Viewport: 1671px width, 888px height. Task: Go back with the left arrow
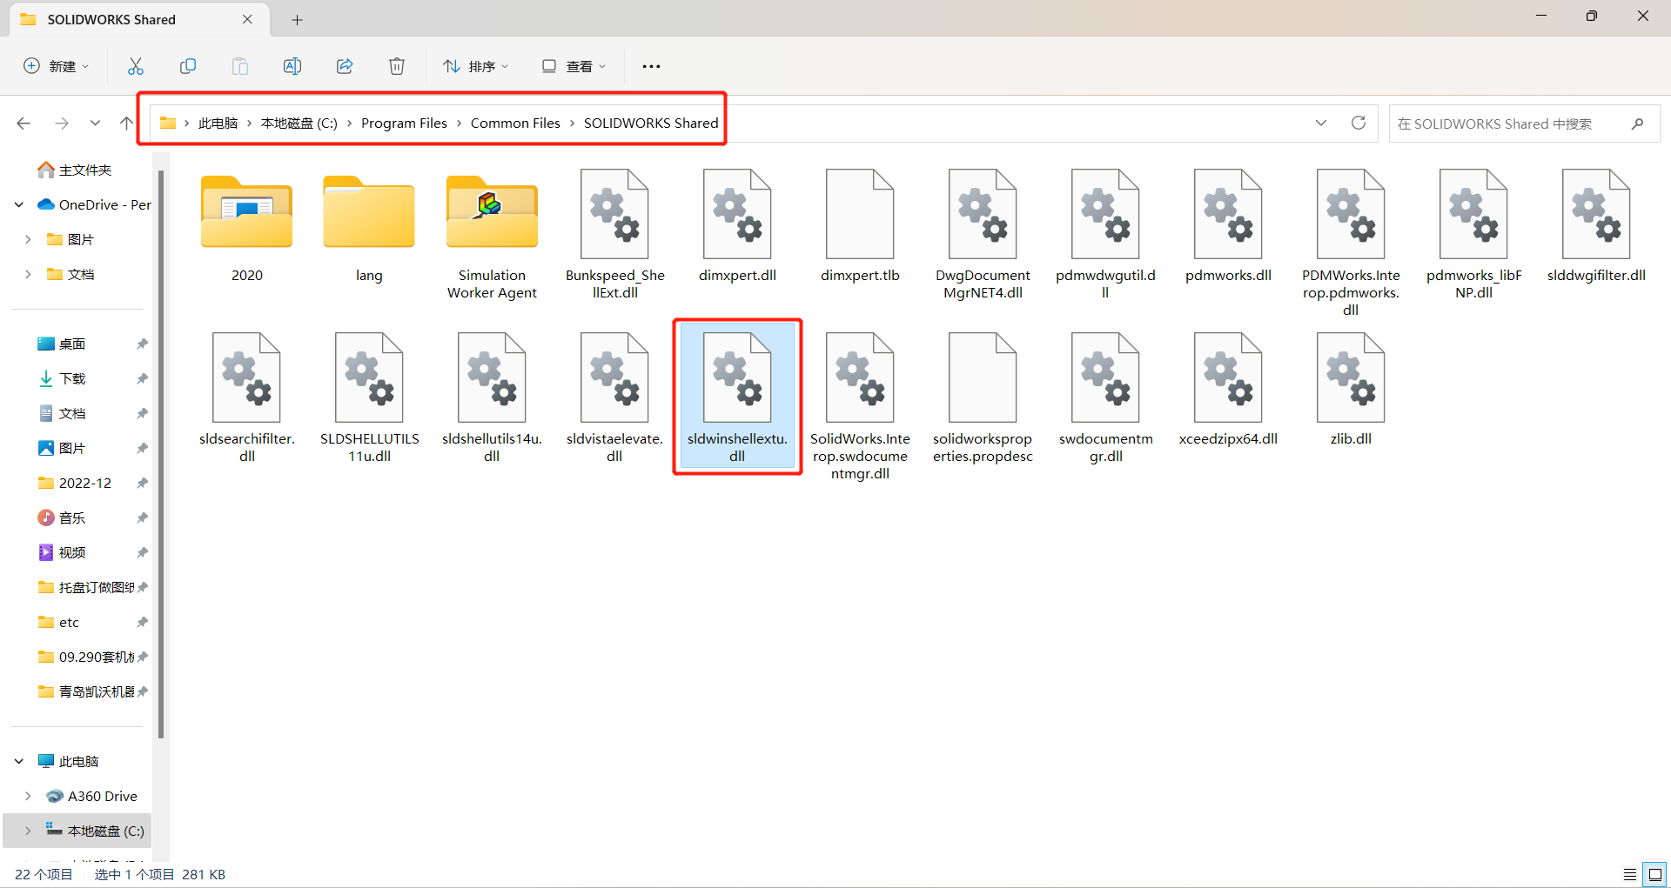tap(23, 124)
